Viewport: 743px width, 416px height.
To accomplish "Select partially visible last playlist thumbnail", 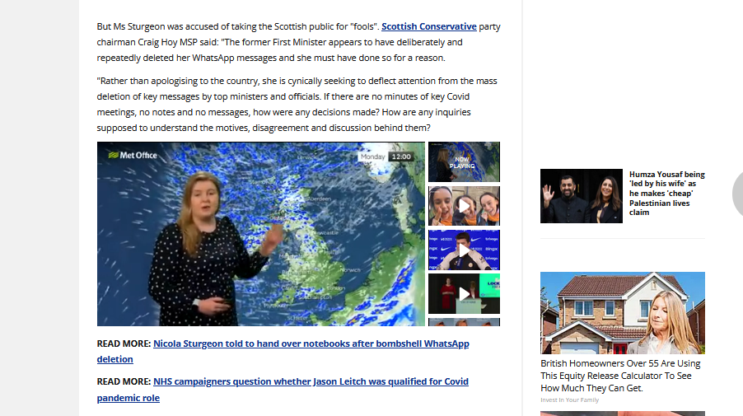I will 464,322.
